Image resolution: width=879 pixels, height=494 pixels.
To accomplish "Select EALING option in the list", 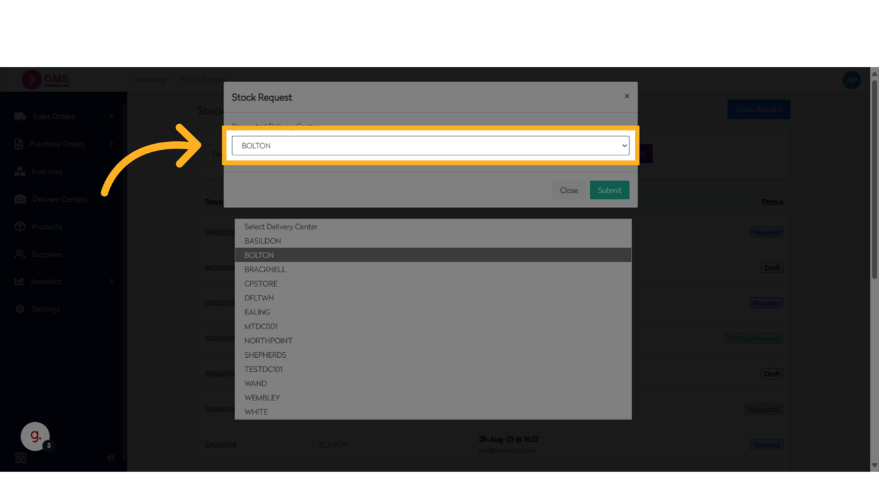I will (258, 312).
